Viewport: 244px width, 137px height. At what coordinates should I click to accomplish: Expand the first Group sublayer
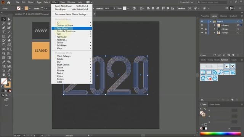[214, 25]
